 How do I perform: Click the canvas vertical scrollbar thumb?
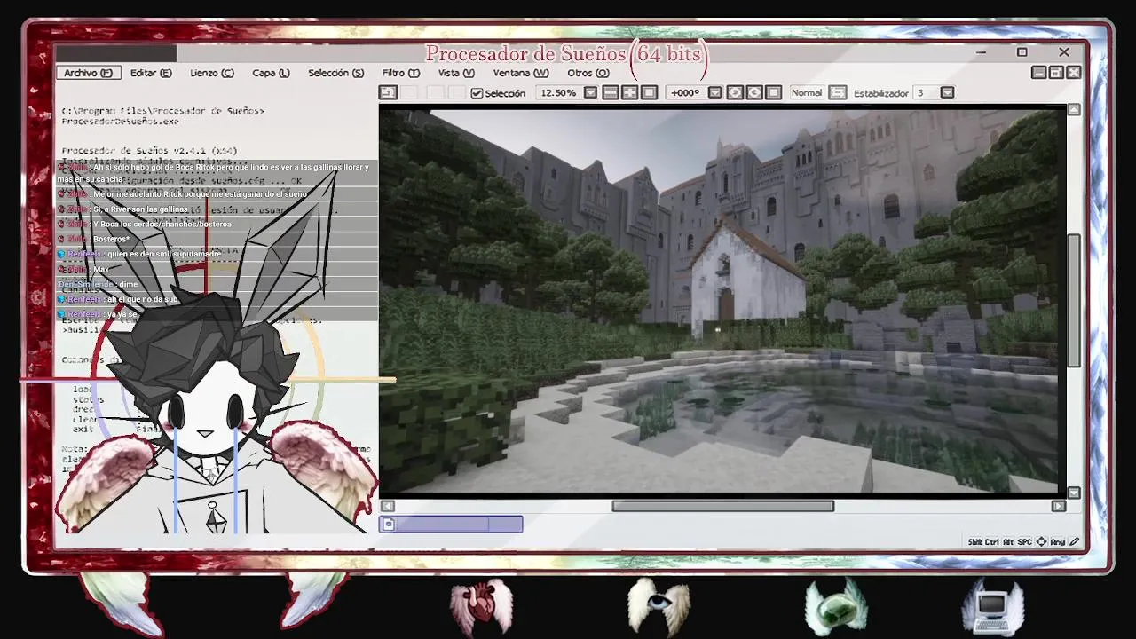tap(1074, 300)
